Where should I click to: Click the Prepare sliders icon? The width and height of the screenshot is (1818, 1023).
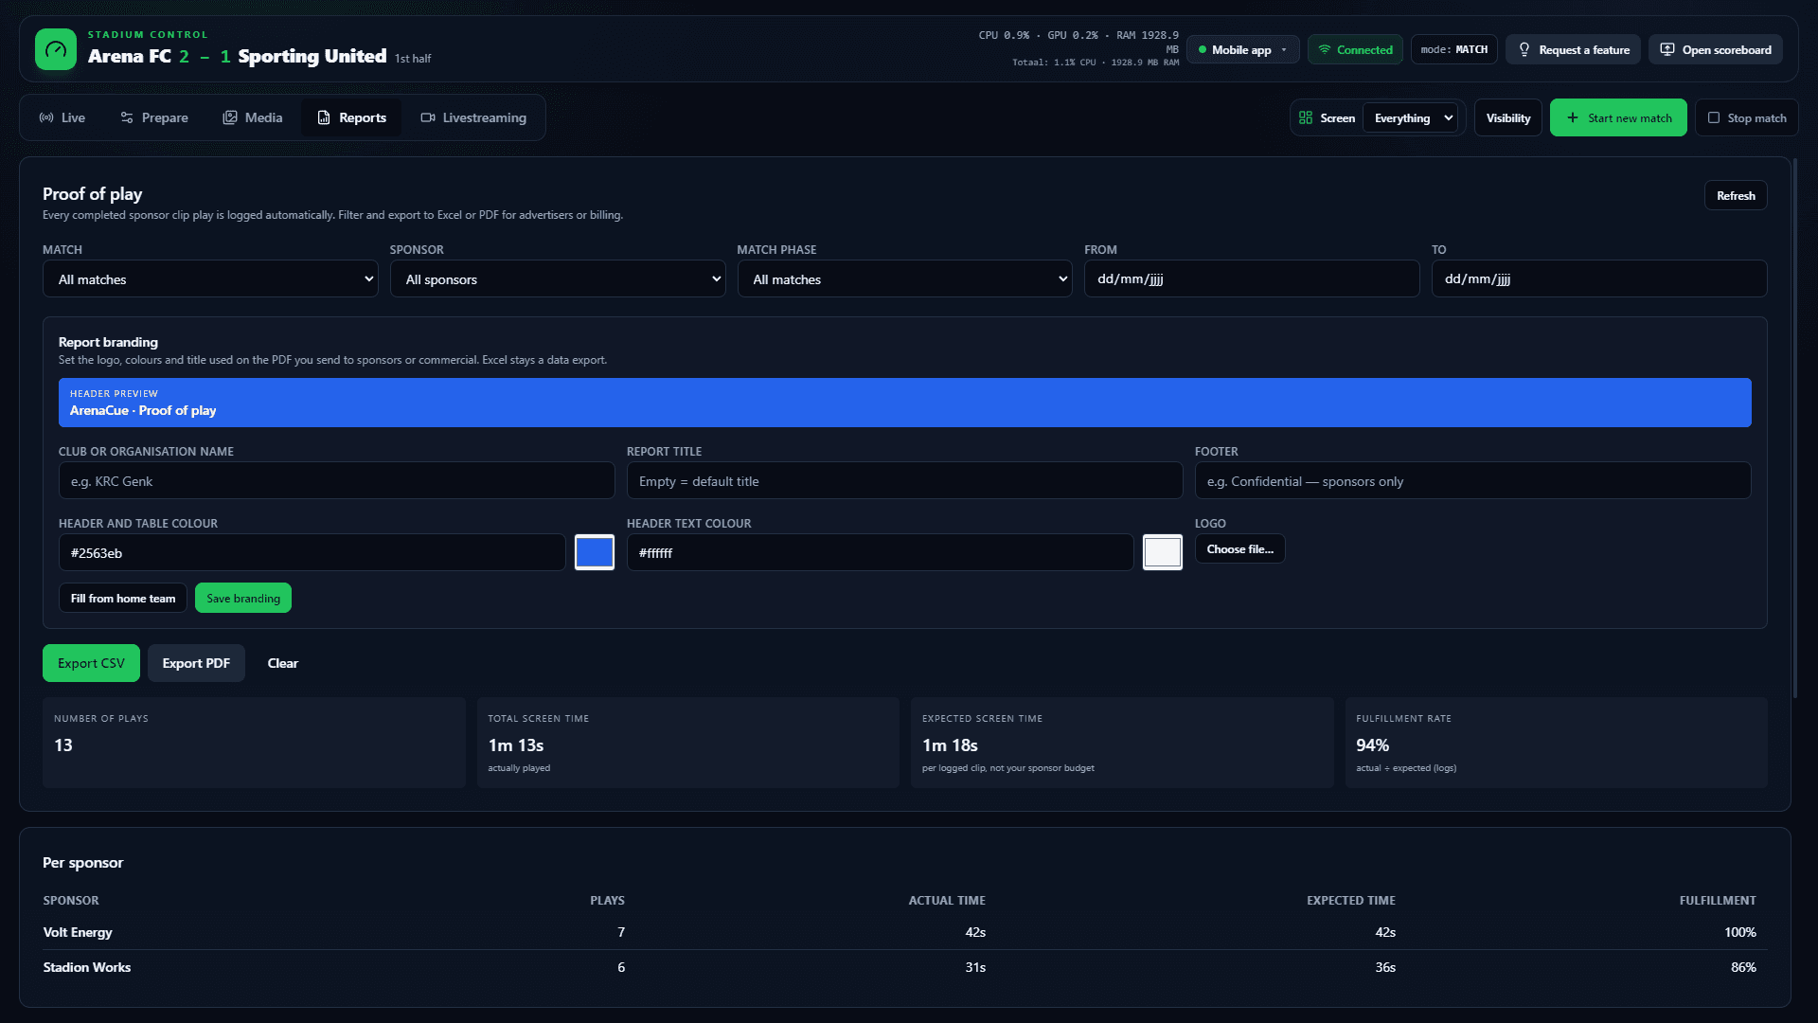coord(127,117)
